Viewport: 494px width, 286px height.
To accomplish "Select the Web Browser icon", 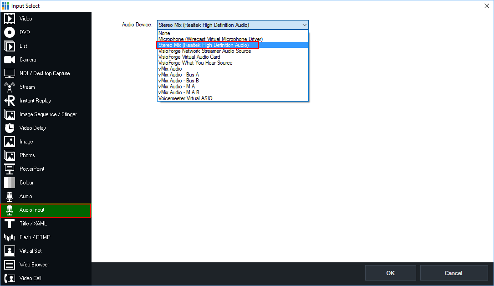I will 10,265.
